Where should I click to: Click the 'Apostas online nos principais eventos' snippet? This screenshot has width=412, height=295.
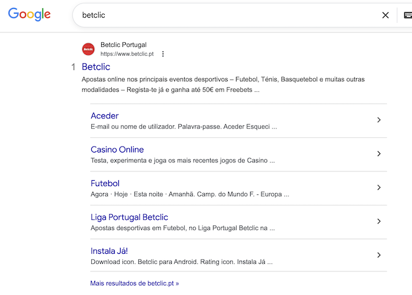click(223, 84)
